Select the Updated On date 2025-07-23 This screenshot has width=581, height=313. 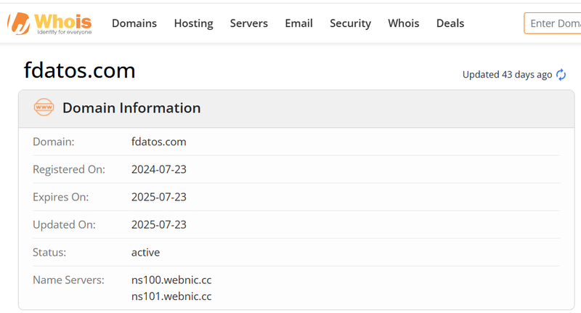tap(158, 225)
